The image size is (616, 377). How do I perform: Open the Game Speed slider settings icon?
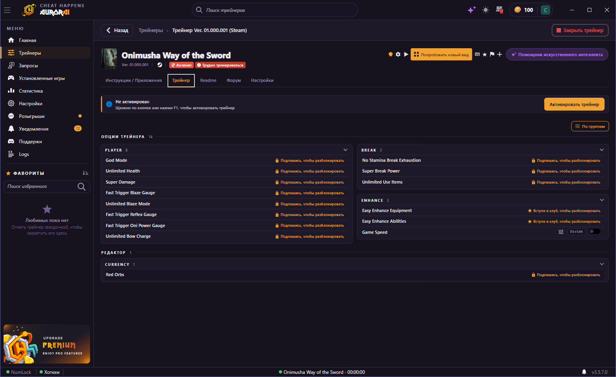pyautogui.click(x=561, y=232)
